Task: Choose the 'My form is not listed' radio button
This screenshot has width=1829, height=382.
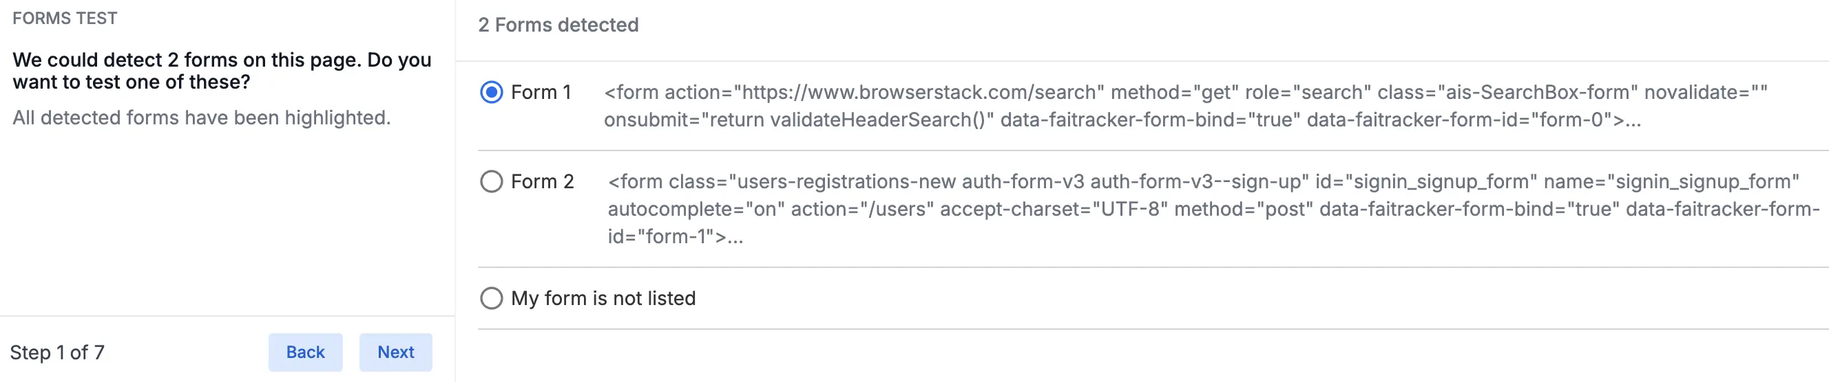Action: pyautogui.click(x=491, y=298)
